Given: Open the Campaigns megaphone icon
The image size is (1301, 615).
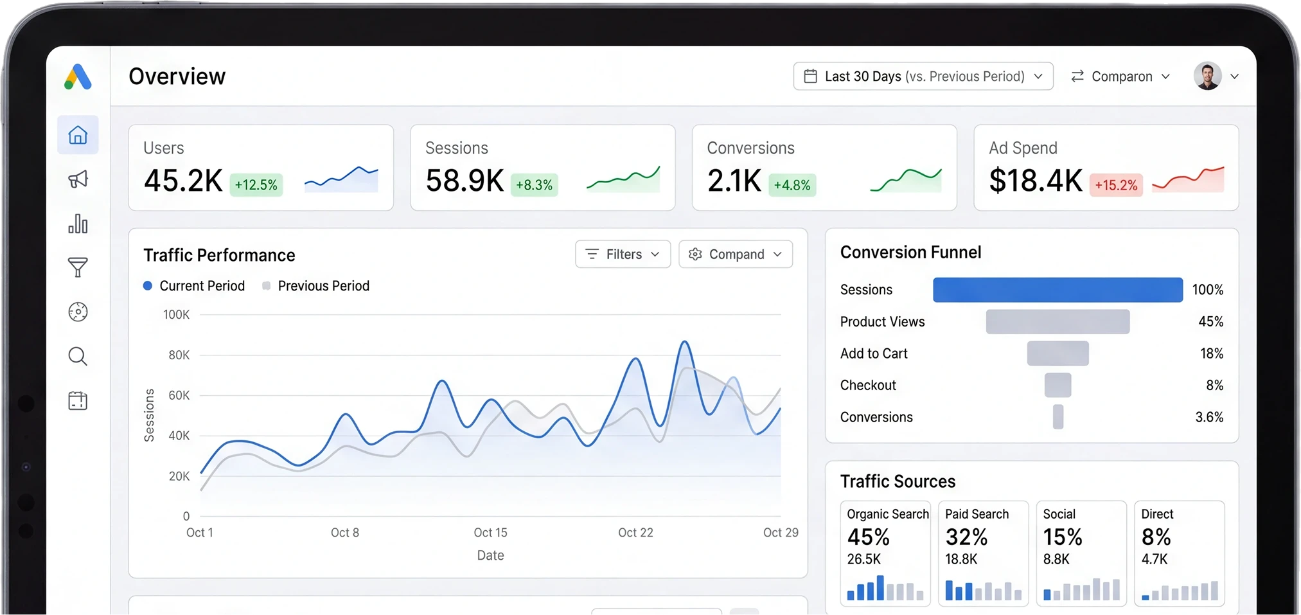Looking at the screenshot, I should [78, 179].
